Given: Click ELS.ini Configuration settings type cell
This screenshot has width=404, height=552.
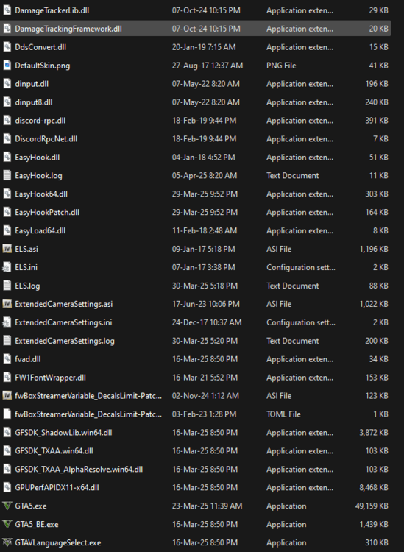Looking at the screenshot, I should pyautogui.click(x=301, y=267).
